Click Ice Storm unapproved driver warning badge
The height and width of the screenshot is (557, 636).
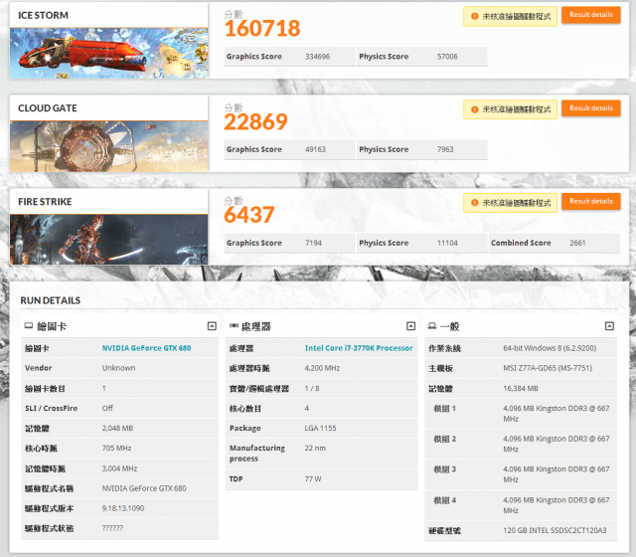point(510,17)
